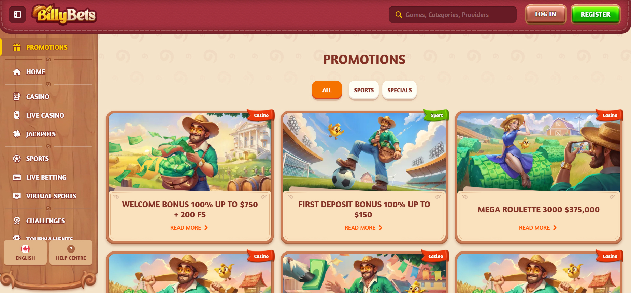Open Promotions via the gift icon

(x=17, y=47)
